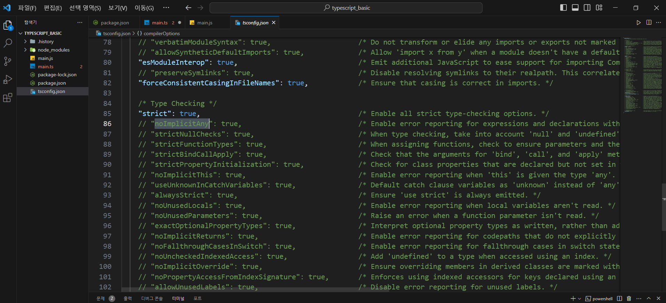Toggle the bottom panel layout icon

(x=575, y=8)
